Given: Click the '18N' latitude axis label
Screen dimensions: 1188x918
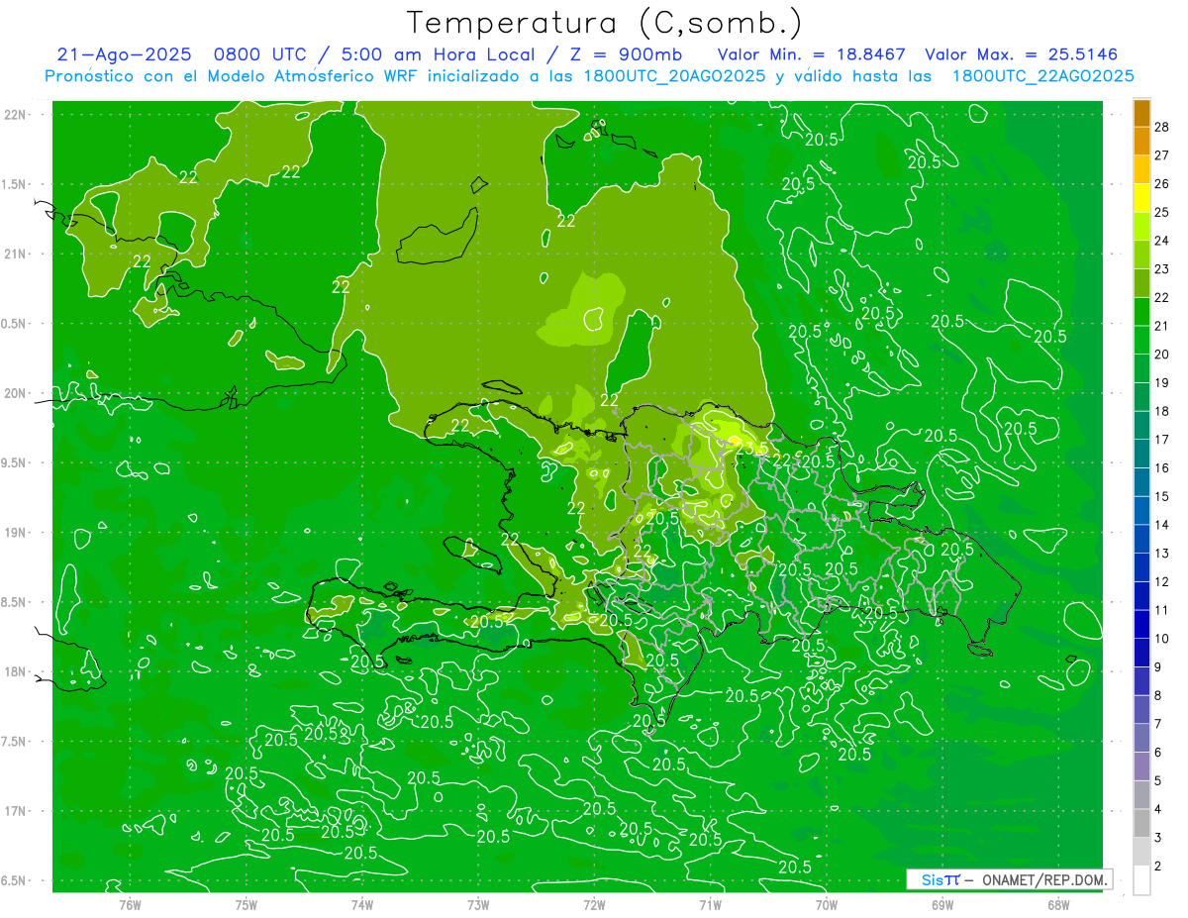Looking at the screenshot, I should point(15,671).
